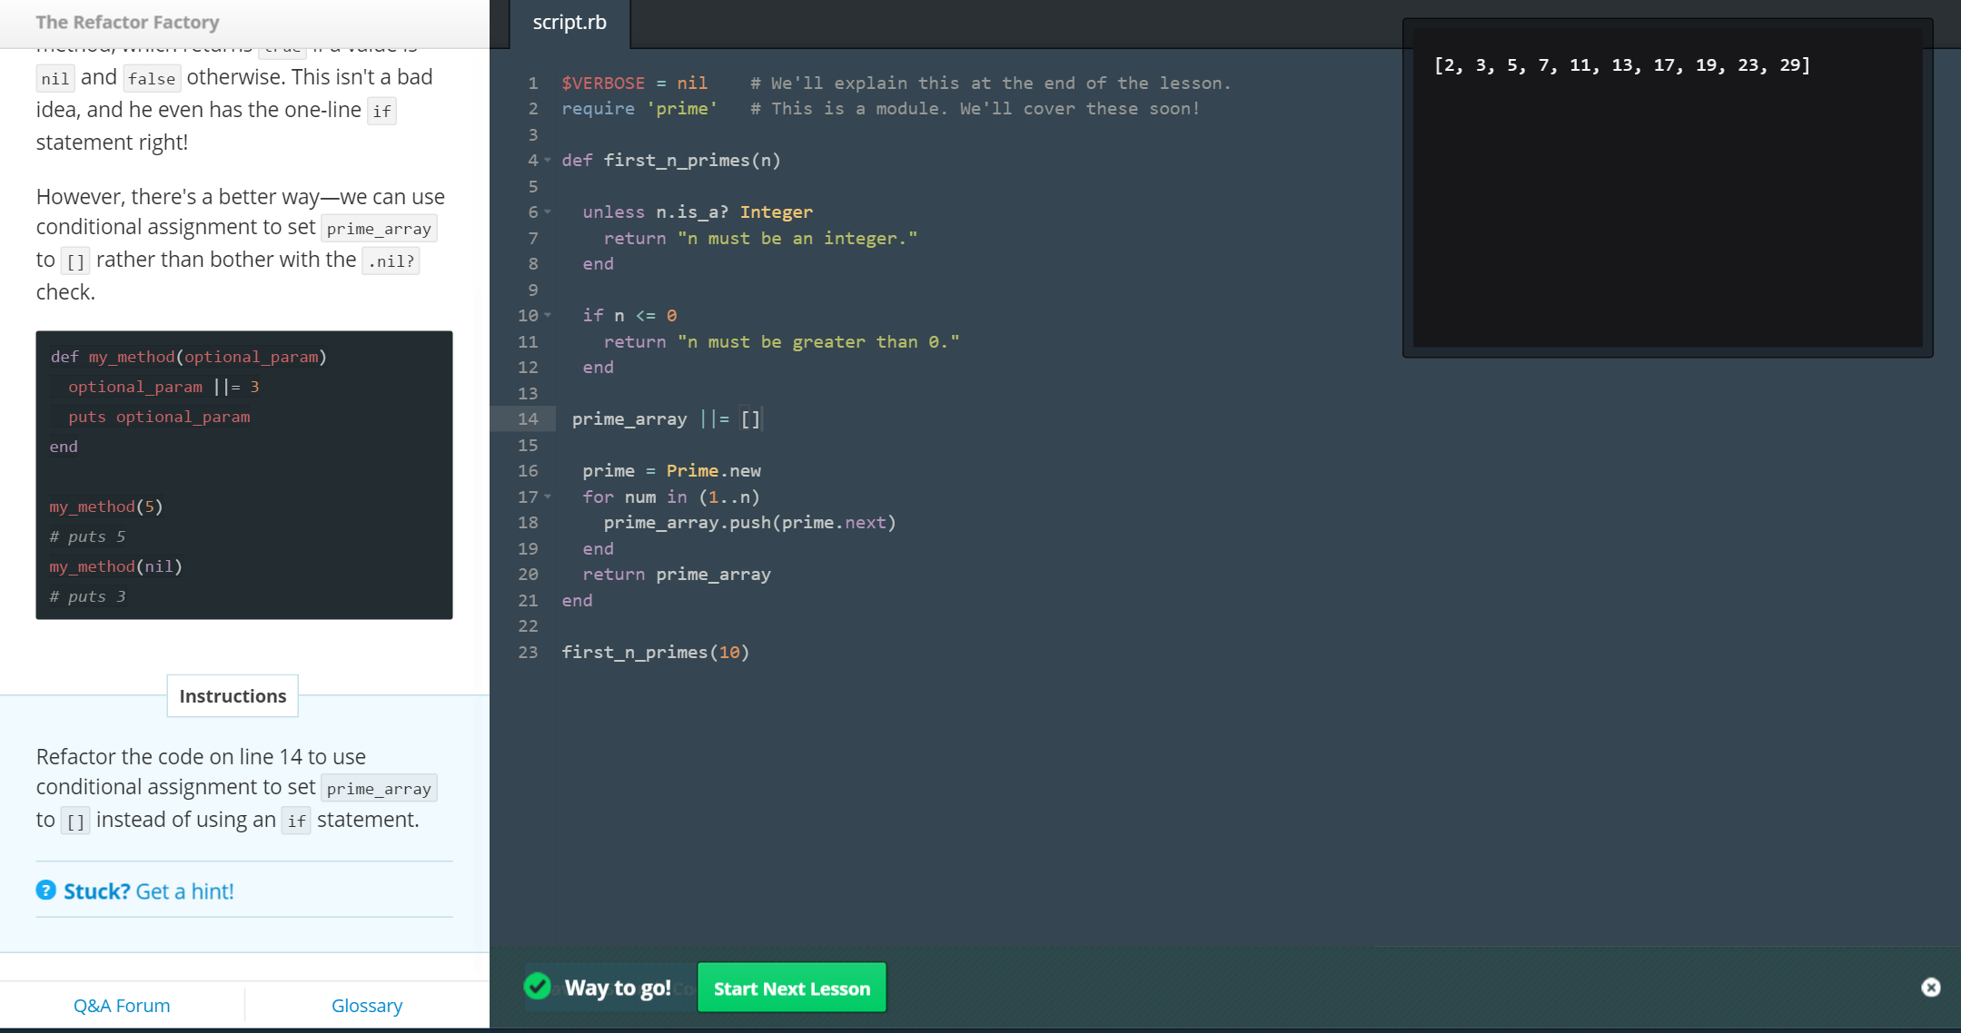Collapse the def first_n_primes fold arrow
This screenshot has height=1033, width=1961.
[548, 161]
